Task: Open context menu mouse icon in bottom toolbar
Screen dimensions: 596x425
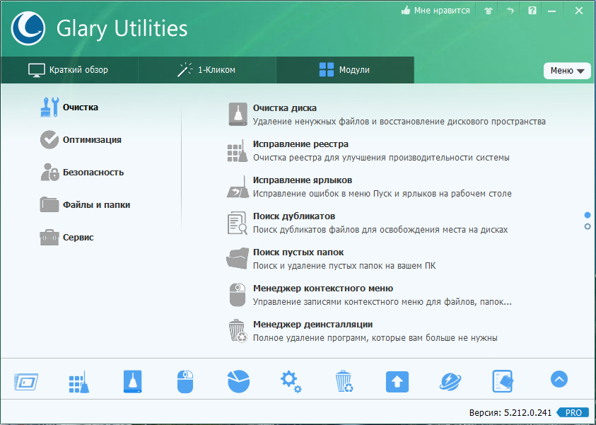Action: pyautogui.click(x=185, y=382)
